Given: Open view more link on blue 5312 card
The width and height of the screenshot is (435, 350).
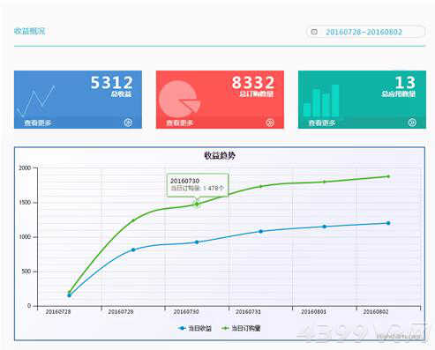Looking at the screenshot, I should click(38, 123).
